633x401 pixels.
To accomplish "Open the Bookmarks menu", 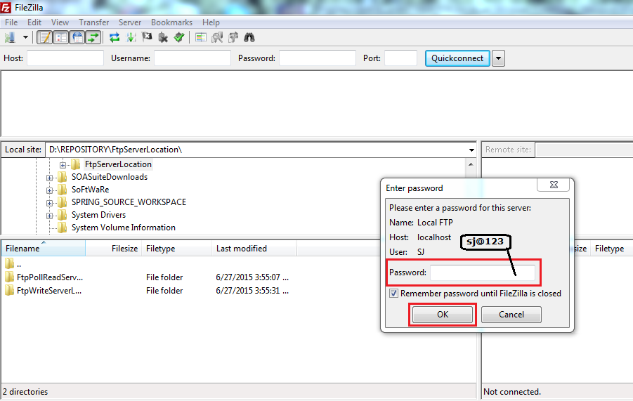I will 171,22.
